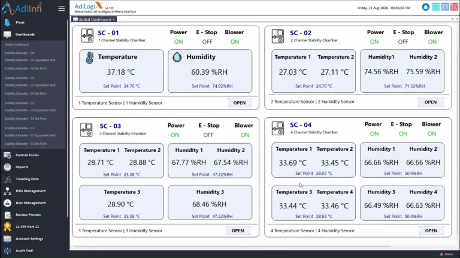The height and width of the screenshot is (258, 460).
Task: Click the teal layout icon in header
Action: click(435, 7)
